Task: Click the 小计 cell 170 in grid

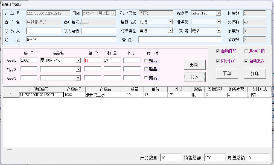Action: [x=179, y=95]
